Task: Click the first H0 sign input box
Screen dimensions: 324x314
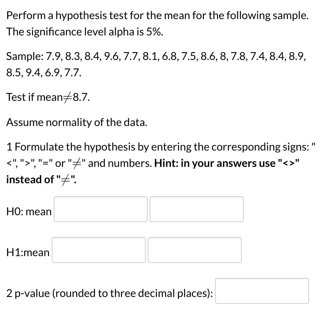Action: point(100,209)
